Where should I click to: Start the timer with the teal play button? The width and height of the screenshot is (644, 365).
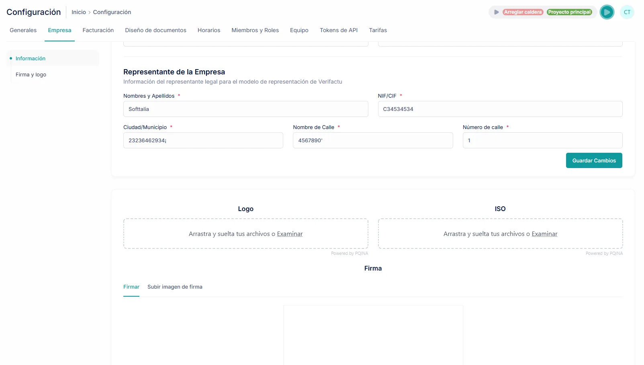607,12
